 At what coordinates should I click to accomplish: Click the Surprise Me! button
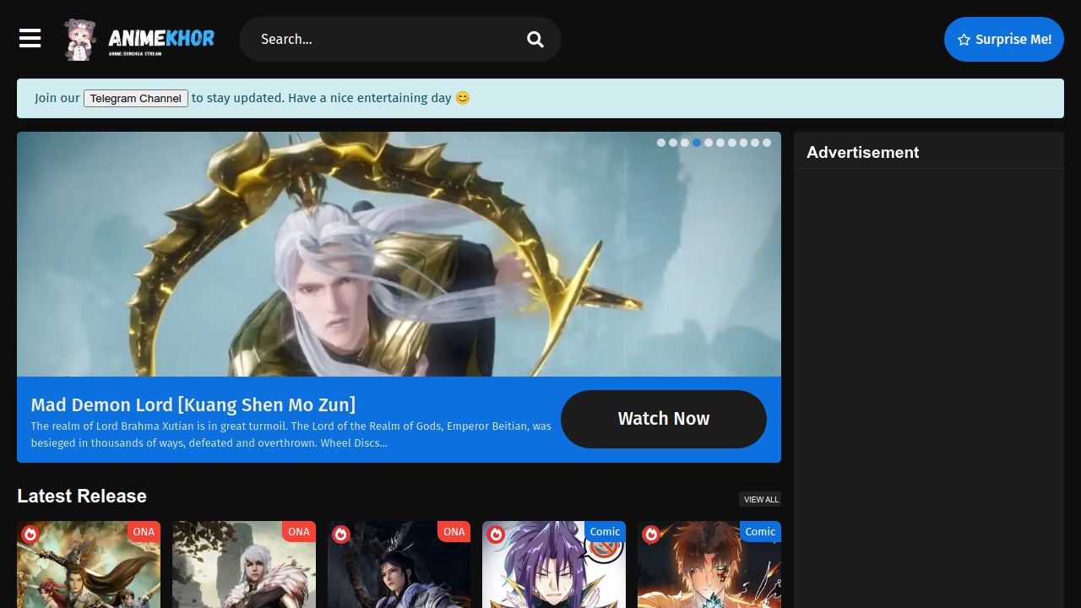pyautogui.click(x=1004, y=40)
